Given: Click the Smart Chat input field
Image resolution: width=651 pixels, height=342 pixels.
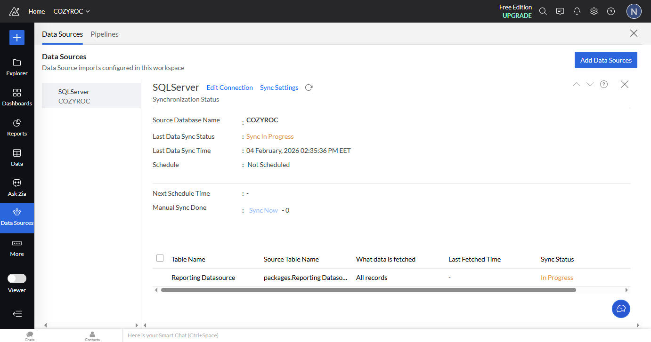Looking at the screenshot, I should [330, 335].
